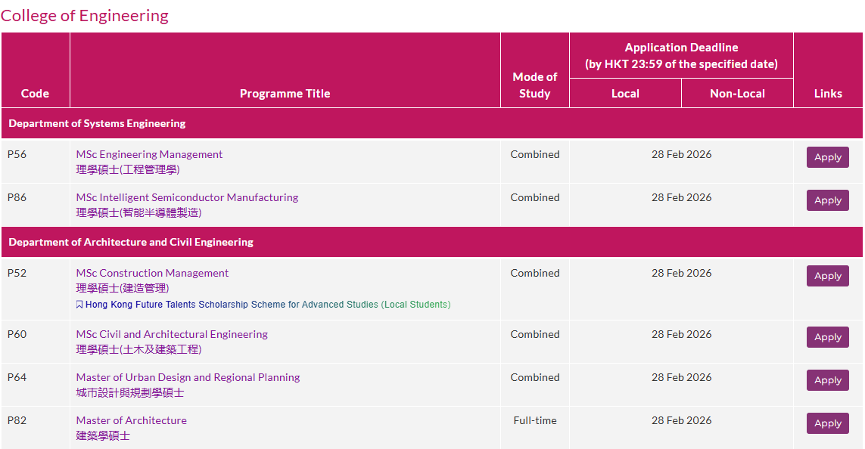Apply for Intelligent Semiconductor Manufacturing programme
The image size is (865, 449).
click(x=827, y=200)
